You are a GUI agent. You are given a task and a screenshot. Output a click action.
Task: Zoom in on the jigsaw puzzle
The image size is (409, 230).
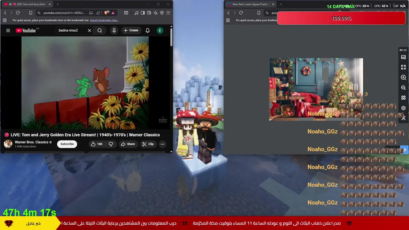pos(403,78)
